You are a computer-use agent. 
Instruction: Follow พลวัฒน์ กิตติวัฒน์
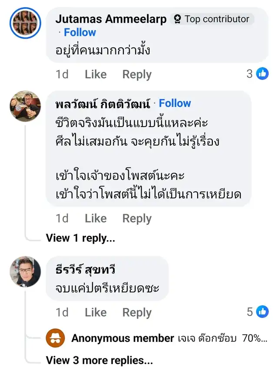tap(175, 104)
